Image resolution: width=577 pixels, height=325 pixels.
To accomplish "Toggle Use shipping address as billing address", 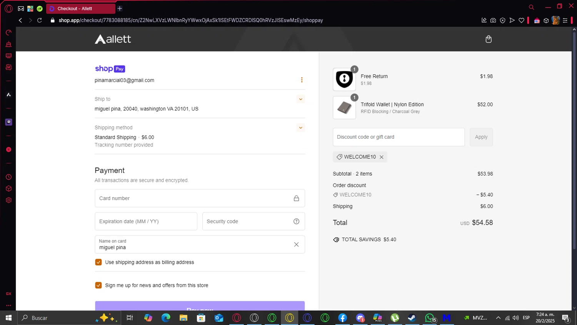I will [98, 262].
